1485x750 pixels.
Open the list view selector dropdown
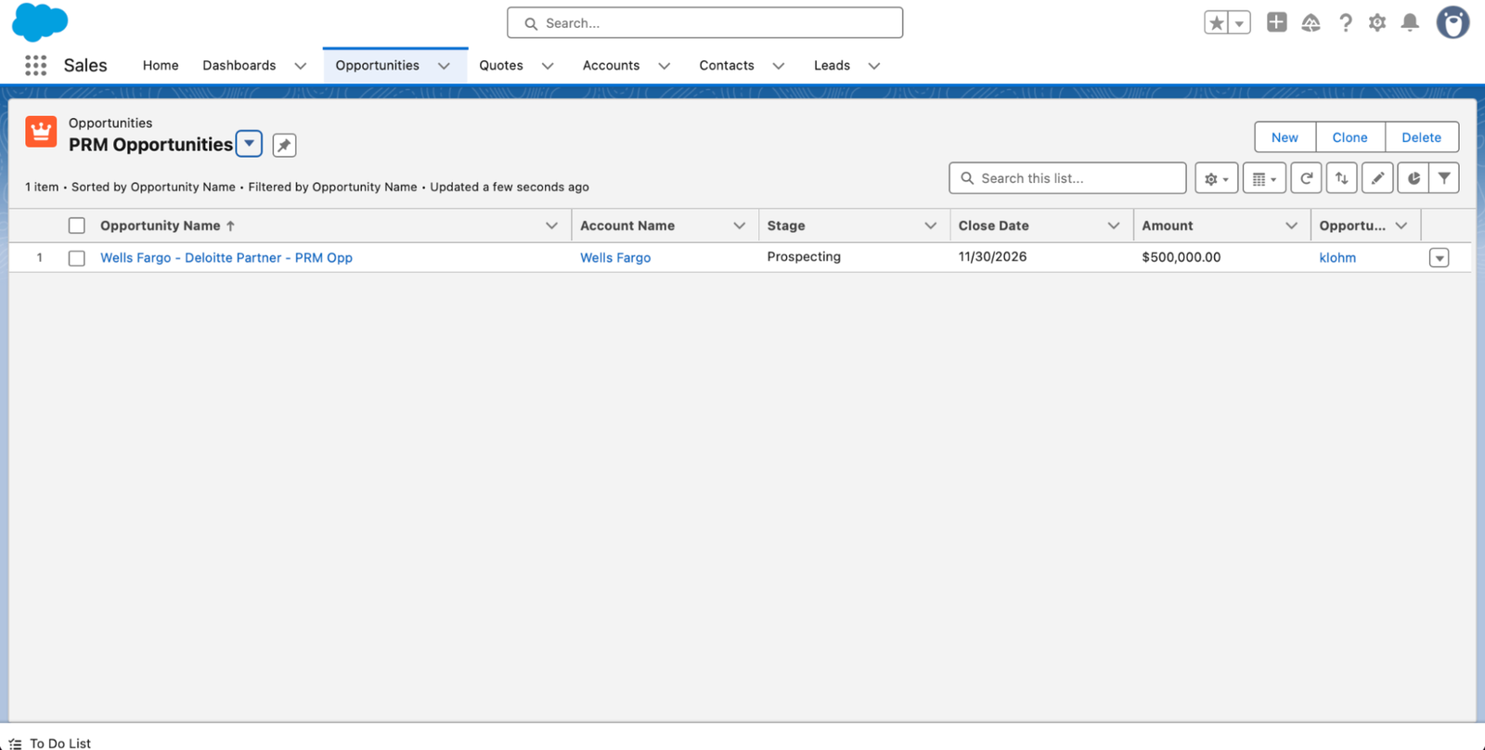249,144
